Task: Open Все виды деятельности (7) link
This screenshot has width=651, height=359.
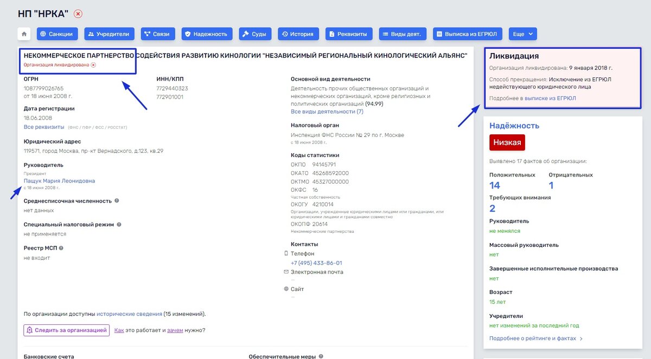Action: click(x=327, y=111)
